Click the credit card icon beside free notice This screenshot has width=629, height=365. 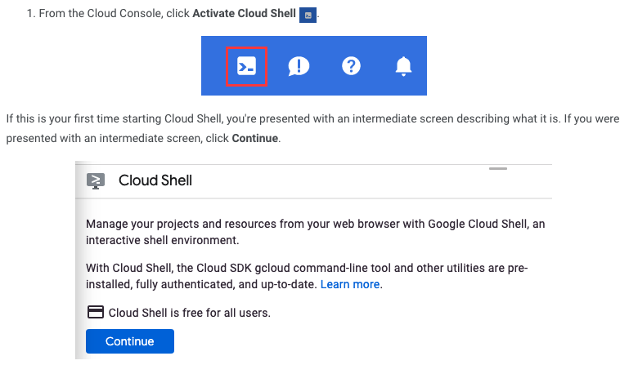click(x=96, y=312)
